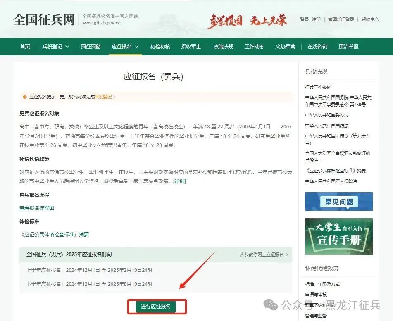The height and width of the screenshot is (321, 393).
Task: Click the 兵役登记 link in the hint bar
Action: click(103, 96)
